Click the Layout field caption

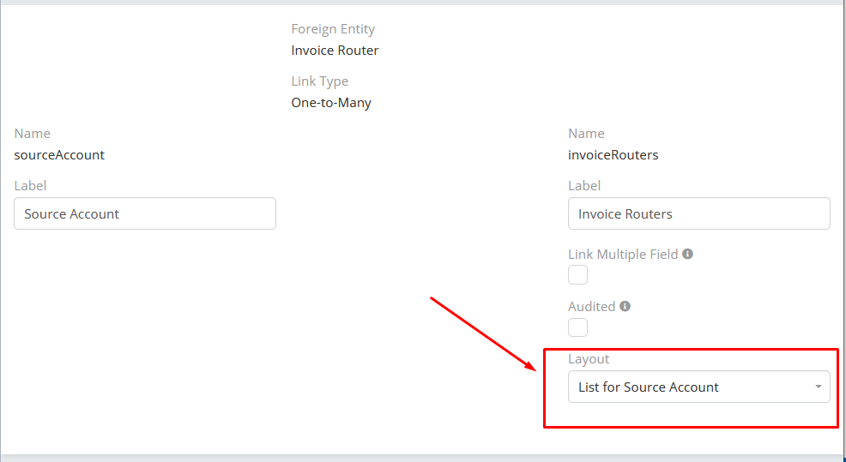point(589,359)
